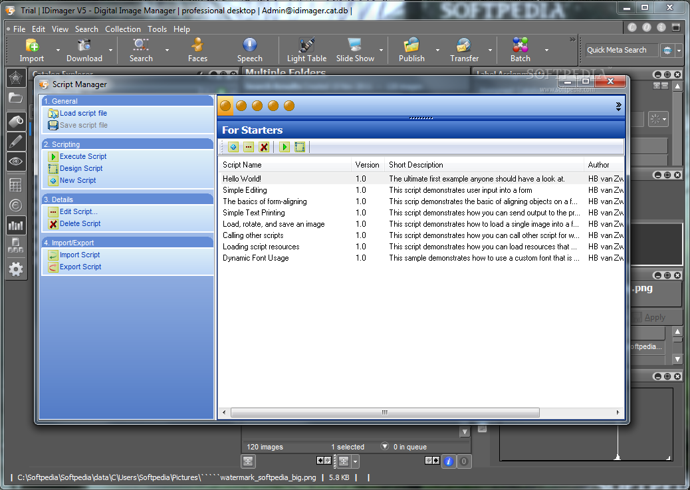Click the grid table icon in left sidebar
This screenshot has height=490, width=690.
16,185
